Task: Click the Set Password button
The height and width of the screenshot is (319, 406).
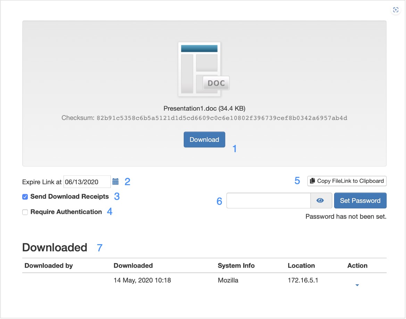Action: coord(360,201)
